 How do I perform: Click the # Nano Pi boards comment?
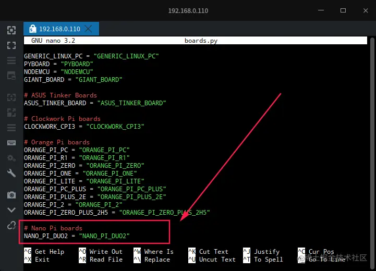click(x=53, y=228)
